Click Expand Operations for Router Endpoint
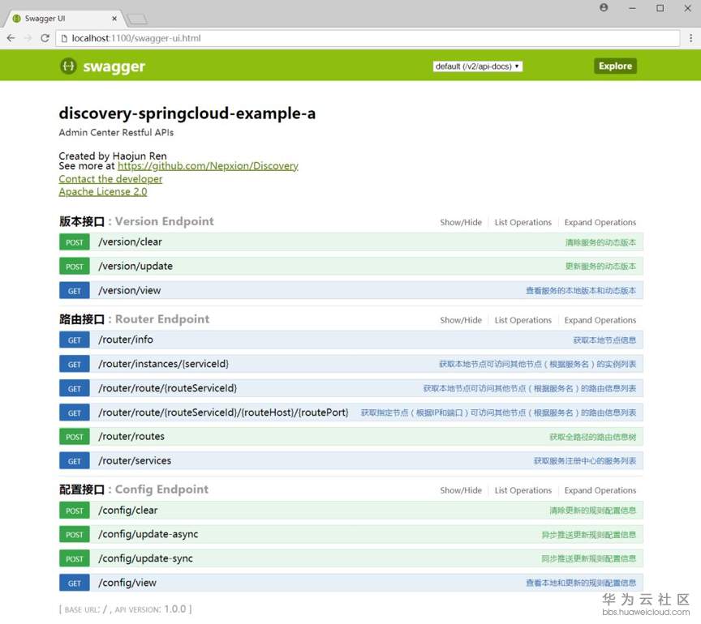 click(x=600, y=320)
